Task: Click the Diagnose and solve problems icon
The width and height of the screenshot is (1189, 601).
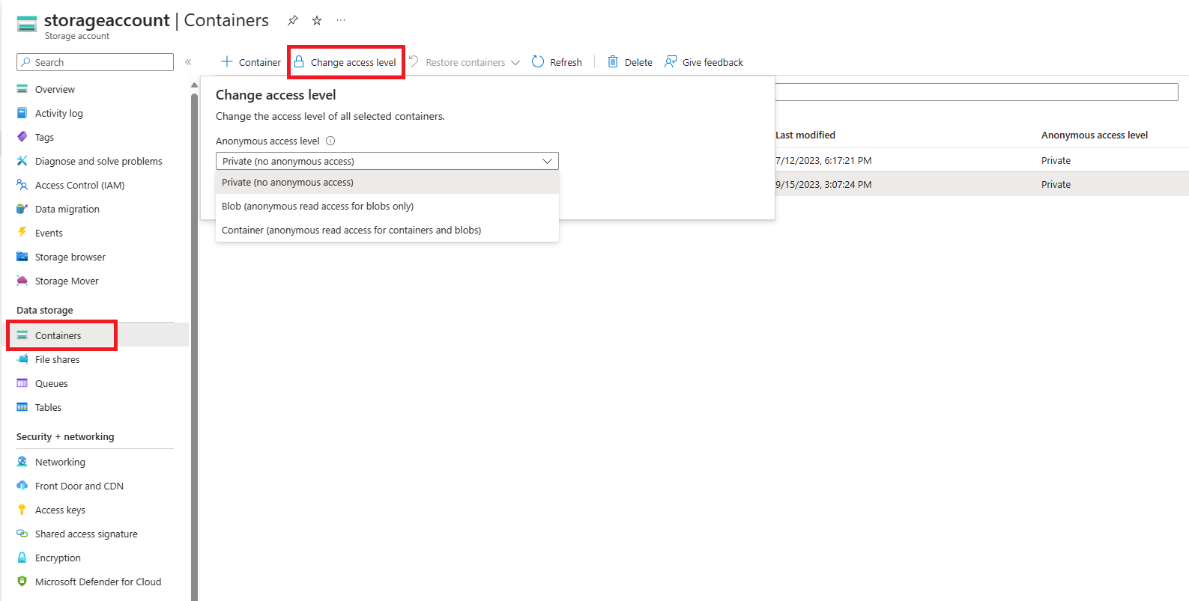Action: click(22, 161)
